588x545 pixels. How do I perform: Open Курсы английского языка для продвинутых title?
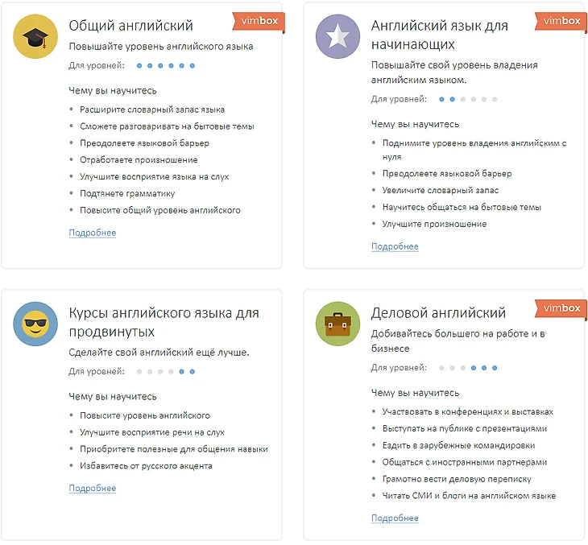click(164, 322)
